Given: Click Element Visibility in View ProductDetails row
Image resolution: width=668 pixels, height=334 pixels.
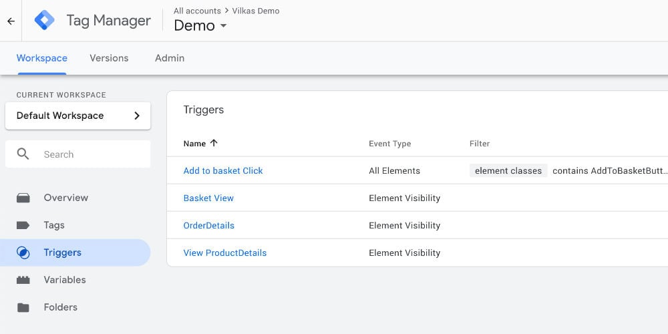Looking at the screenshot, I should pos(404,253).
